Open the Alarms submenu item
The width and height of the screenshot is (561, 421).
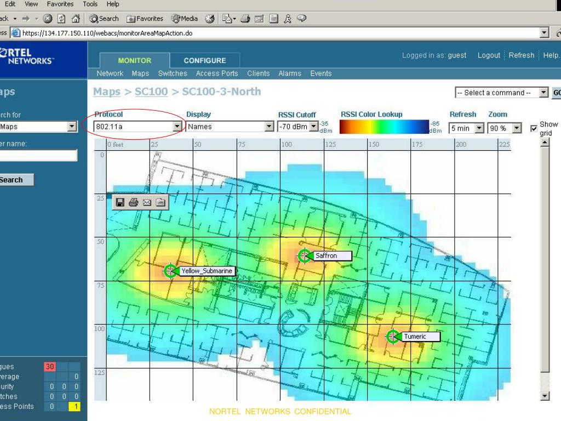point(290,73)
